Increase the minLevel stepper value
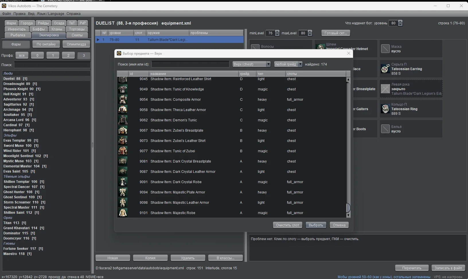 277,31
